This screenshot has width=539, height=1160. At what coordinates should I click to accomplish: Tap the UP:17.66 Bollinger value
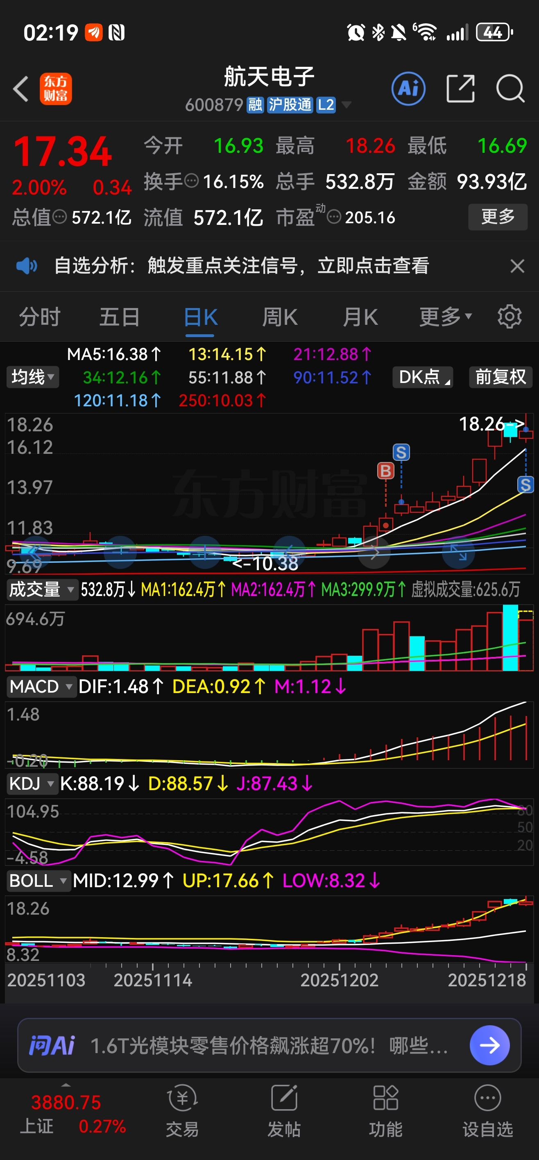pos(228,880)
